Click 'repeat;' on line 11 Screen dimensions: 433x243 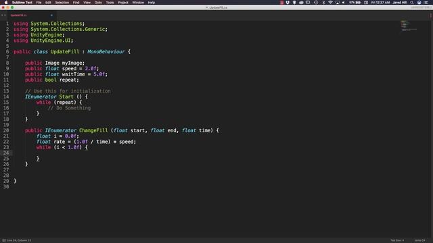[x=69, y=80]
